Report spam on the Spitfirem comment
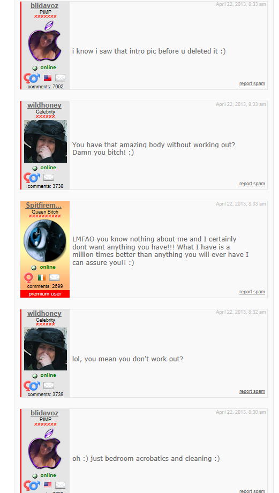 click(x=252, y=292)
